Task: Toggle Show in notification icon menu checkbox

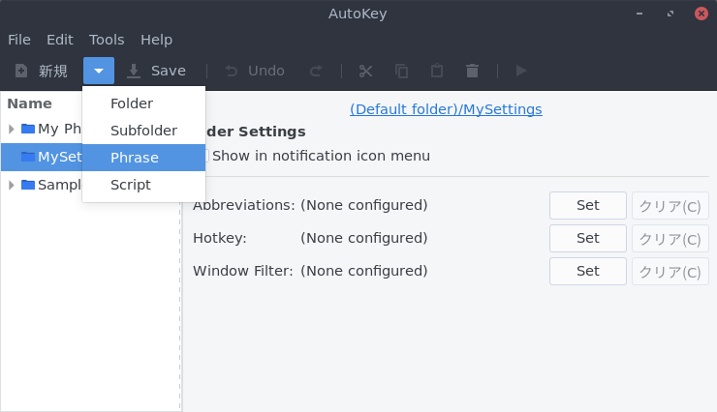Action: tap(205, 156)
